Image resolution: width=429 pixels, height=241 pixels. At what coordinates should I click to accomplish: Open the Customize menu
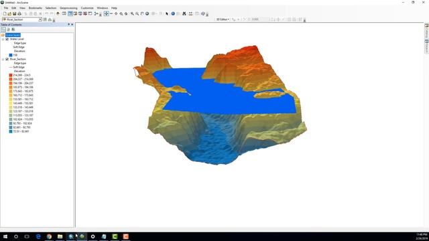click(x=87, y=8)
